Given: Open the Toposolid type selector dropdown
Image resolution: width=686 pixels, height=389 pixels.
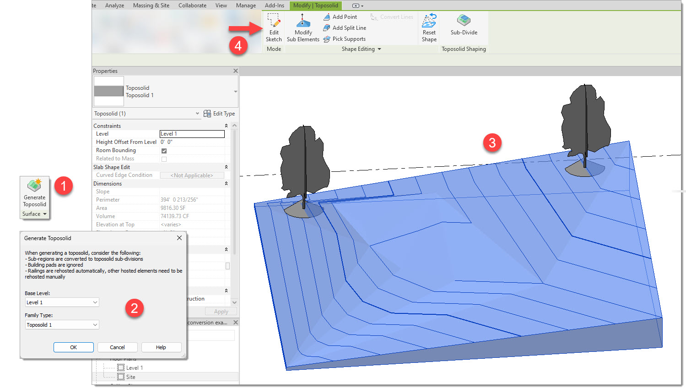Looking at the screenshot, I should [236, 92].
